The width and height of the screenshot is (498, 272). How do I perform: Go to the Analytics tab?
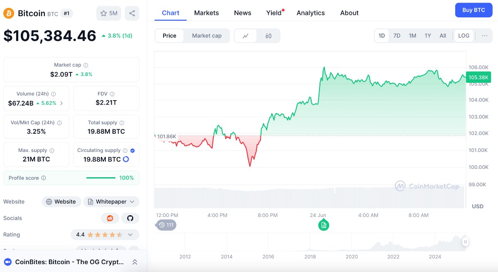click(x=310, y=13)
